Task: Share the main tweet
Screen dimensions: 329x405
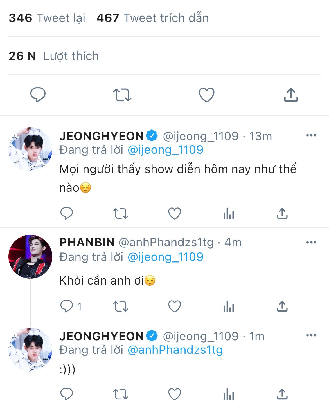Action: pos(291,95)
